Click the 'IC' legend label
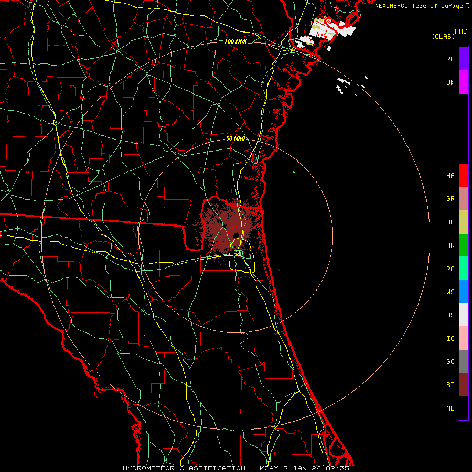The height and width of the screenshot is (472, 472). 450,338
